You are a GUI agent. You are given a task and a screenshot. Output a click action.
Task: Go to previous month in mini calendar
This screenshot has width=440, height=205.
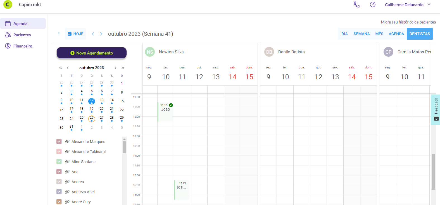(68, 68)
